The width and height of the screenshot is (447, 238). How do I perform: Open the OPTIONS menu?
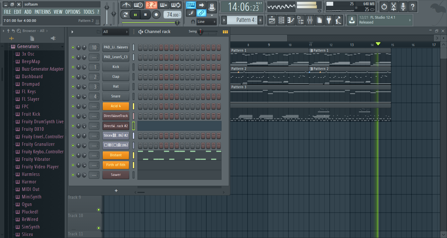73,12
